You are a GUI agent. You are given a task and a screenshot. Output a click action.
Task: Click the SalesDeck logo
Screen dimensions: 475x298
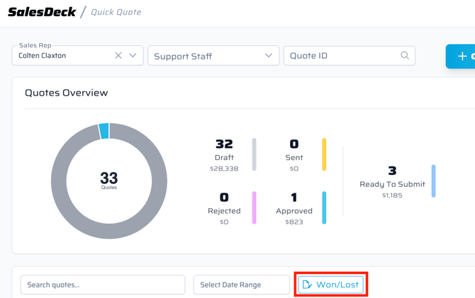[x=41, y=12]
